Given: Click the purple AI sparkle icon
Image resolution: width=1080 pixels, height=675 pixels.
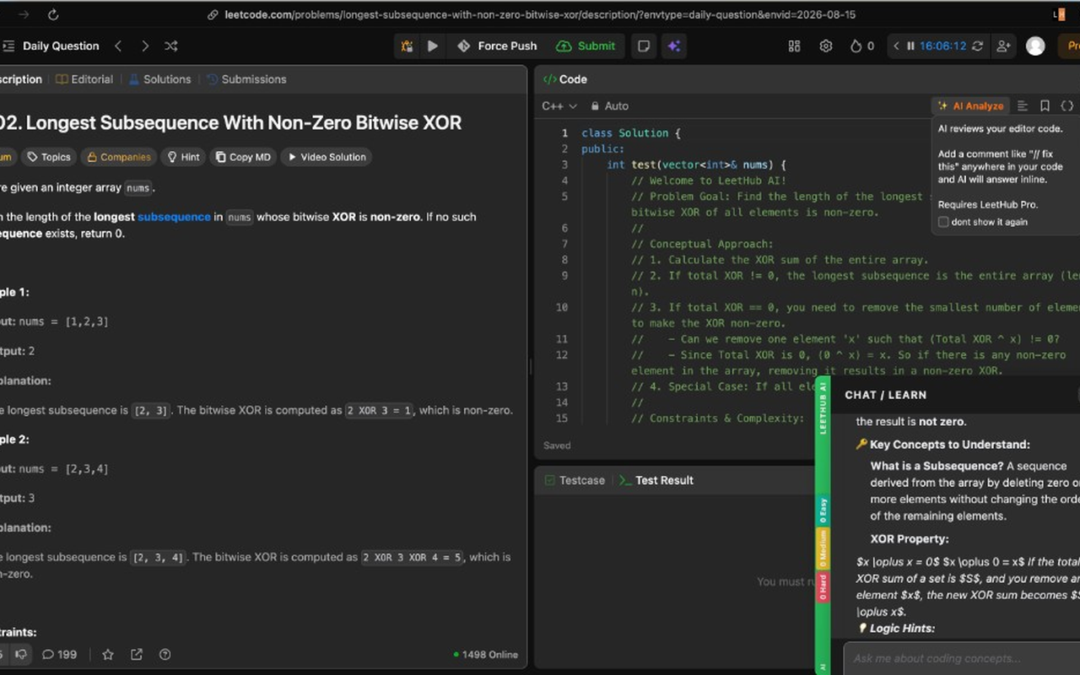Looking at the screenshot, I should 673,46.
